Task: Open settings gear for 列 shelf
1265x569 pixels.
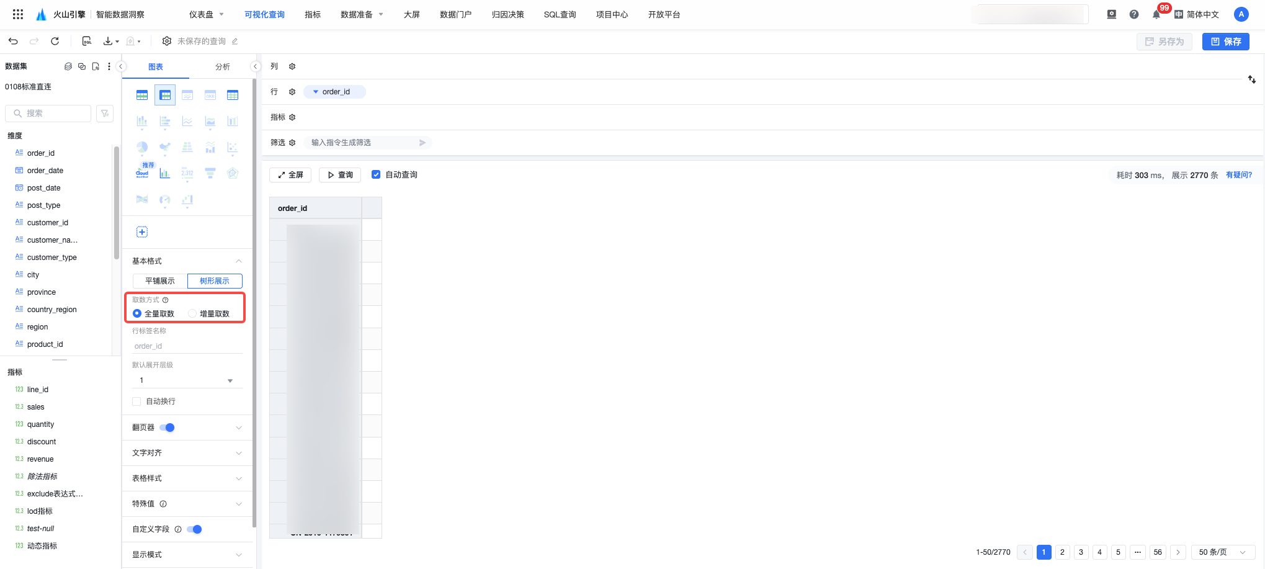Action: coord(292,66)
